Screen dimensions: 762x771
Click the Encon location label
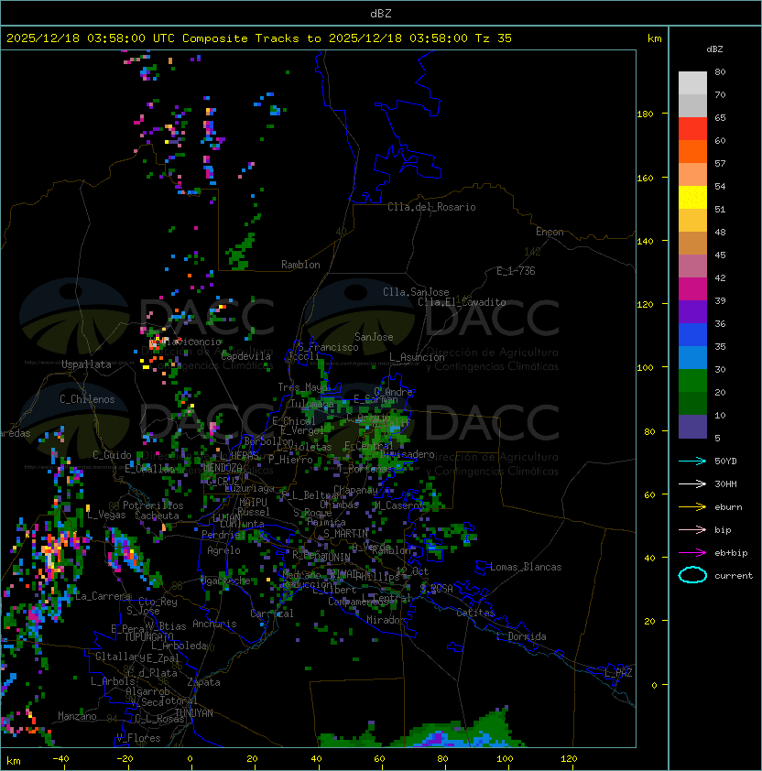(550, 232)
